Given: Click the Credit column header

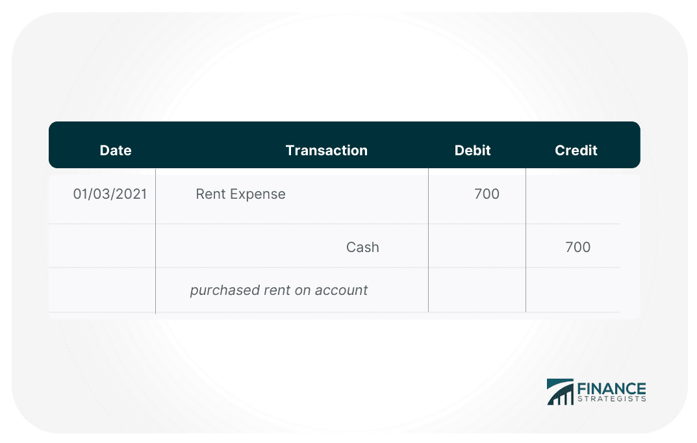Looking at the screenshot, I should pyautogui.click(x=576, y=151).
